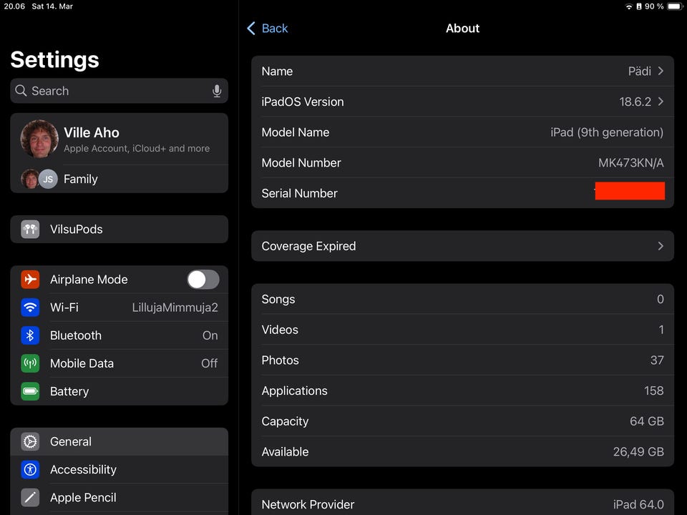The width and height of the screenshot is (687, 515).
Task: Click the Settings Search field
Action: point(114,91)
